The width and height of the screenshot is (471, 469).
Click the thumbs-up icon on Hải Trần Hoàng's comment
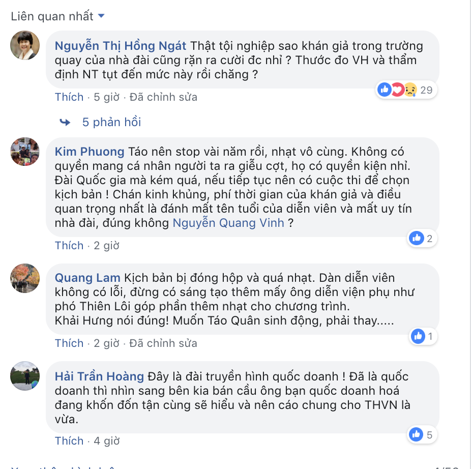tap(416, 434)
